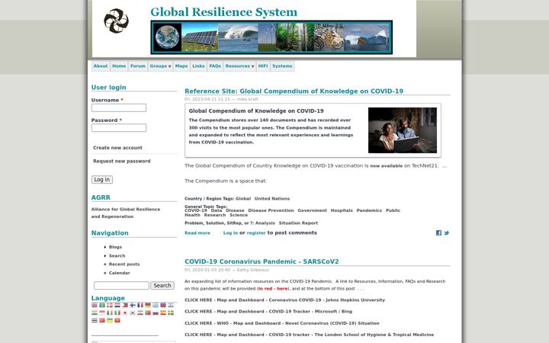
Task: Choose the Thailand flag language
Action: point(95,320)
